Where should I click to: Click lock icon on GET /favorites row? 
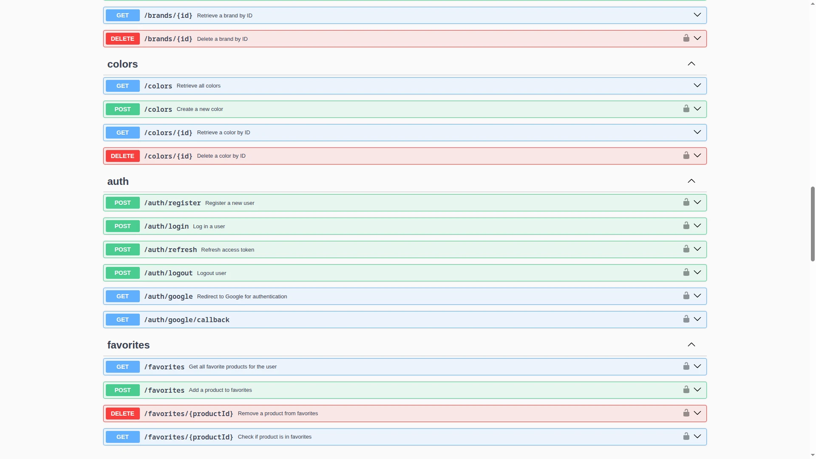tap(686, 366)
